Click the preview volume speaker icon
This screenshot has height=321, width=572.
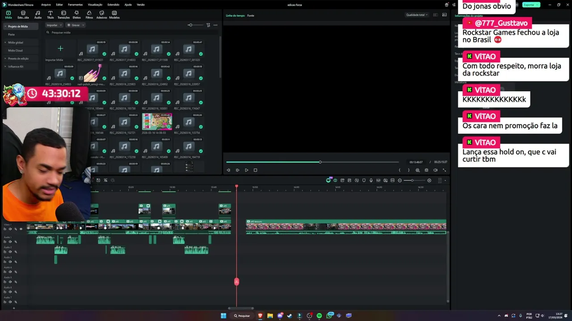click(x=435, y=170)
